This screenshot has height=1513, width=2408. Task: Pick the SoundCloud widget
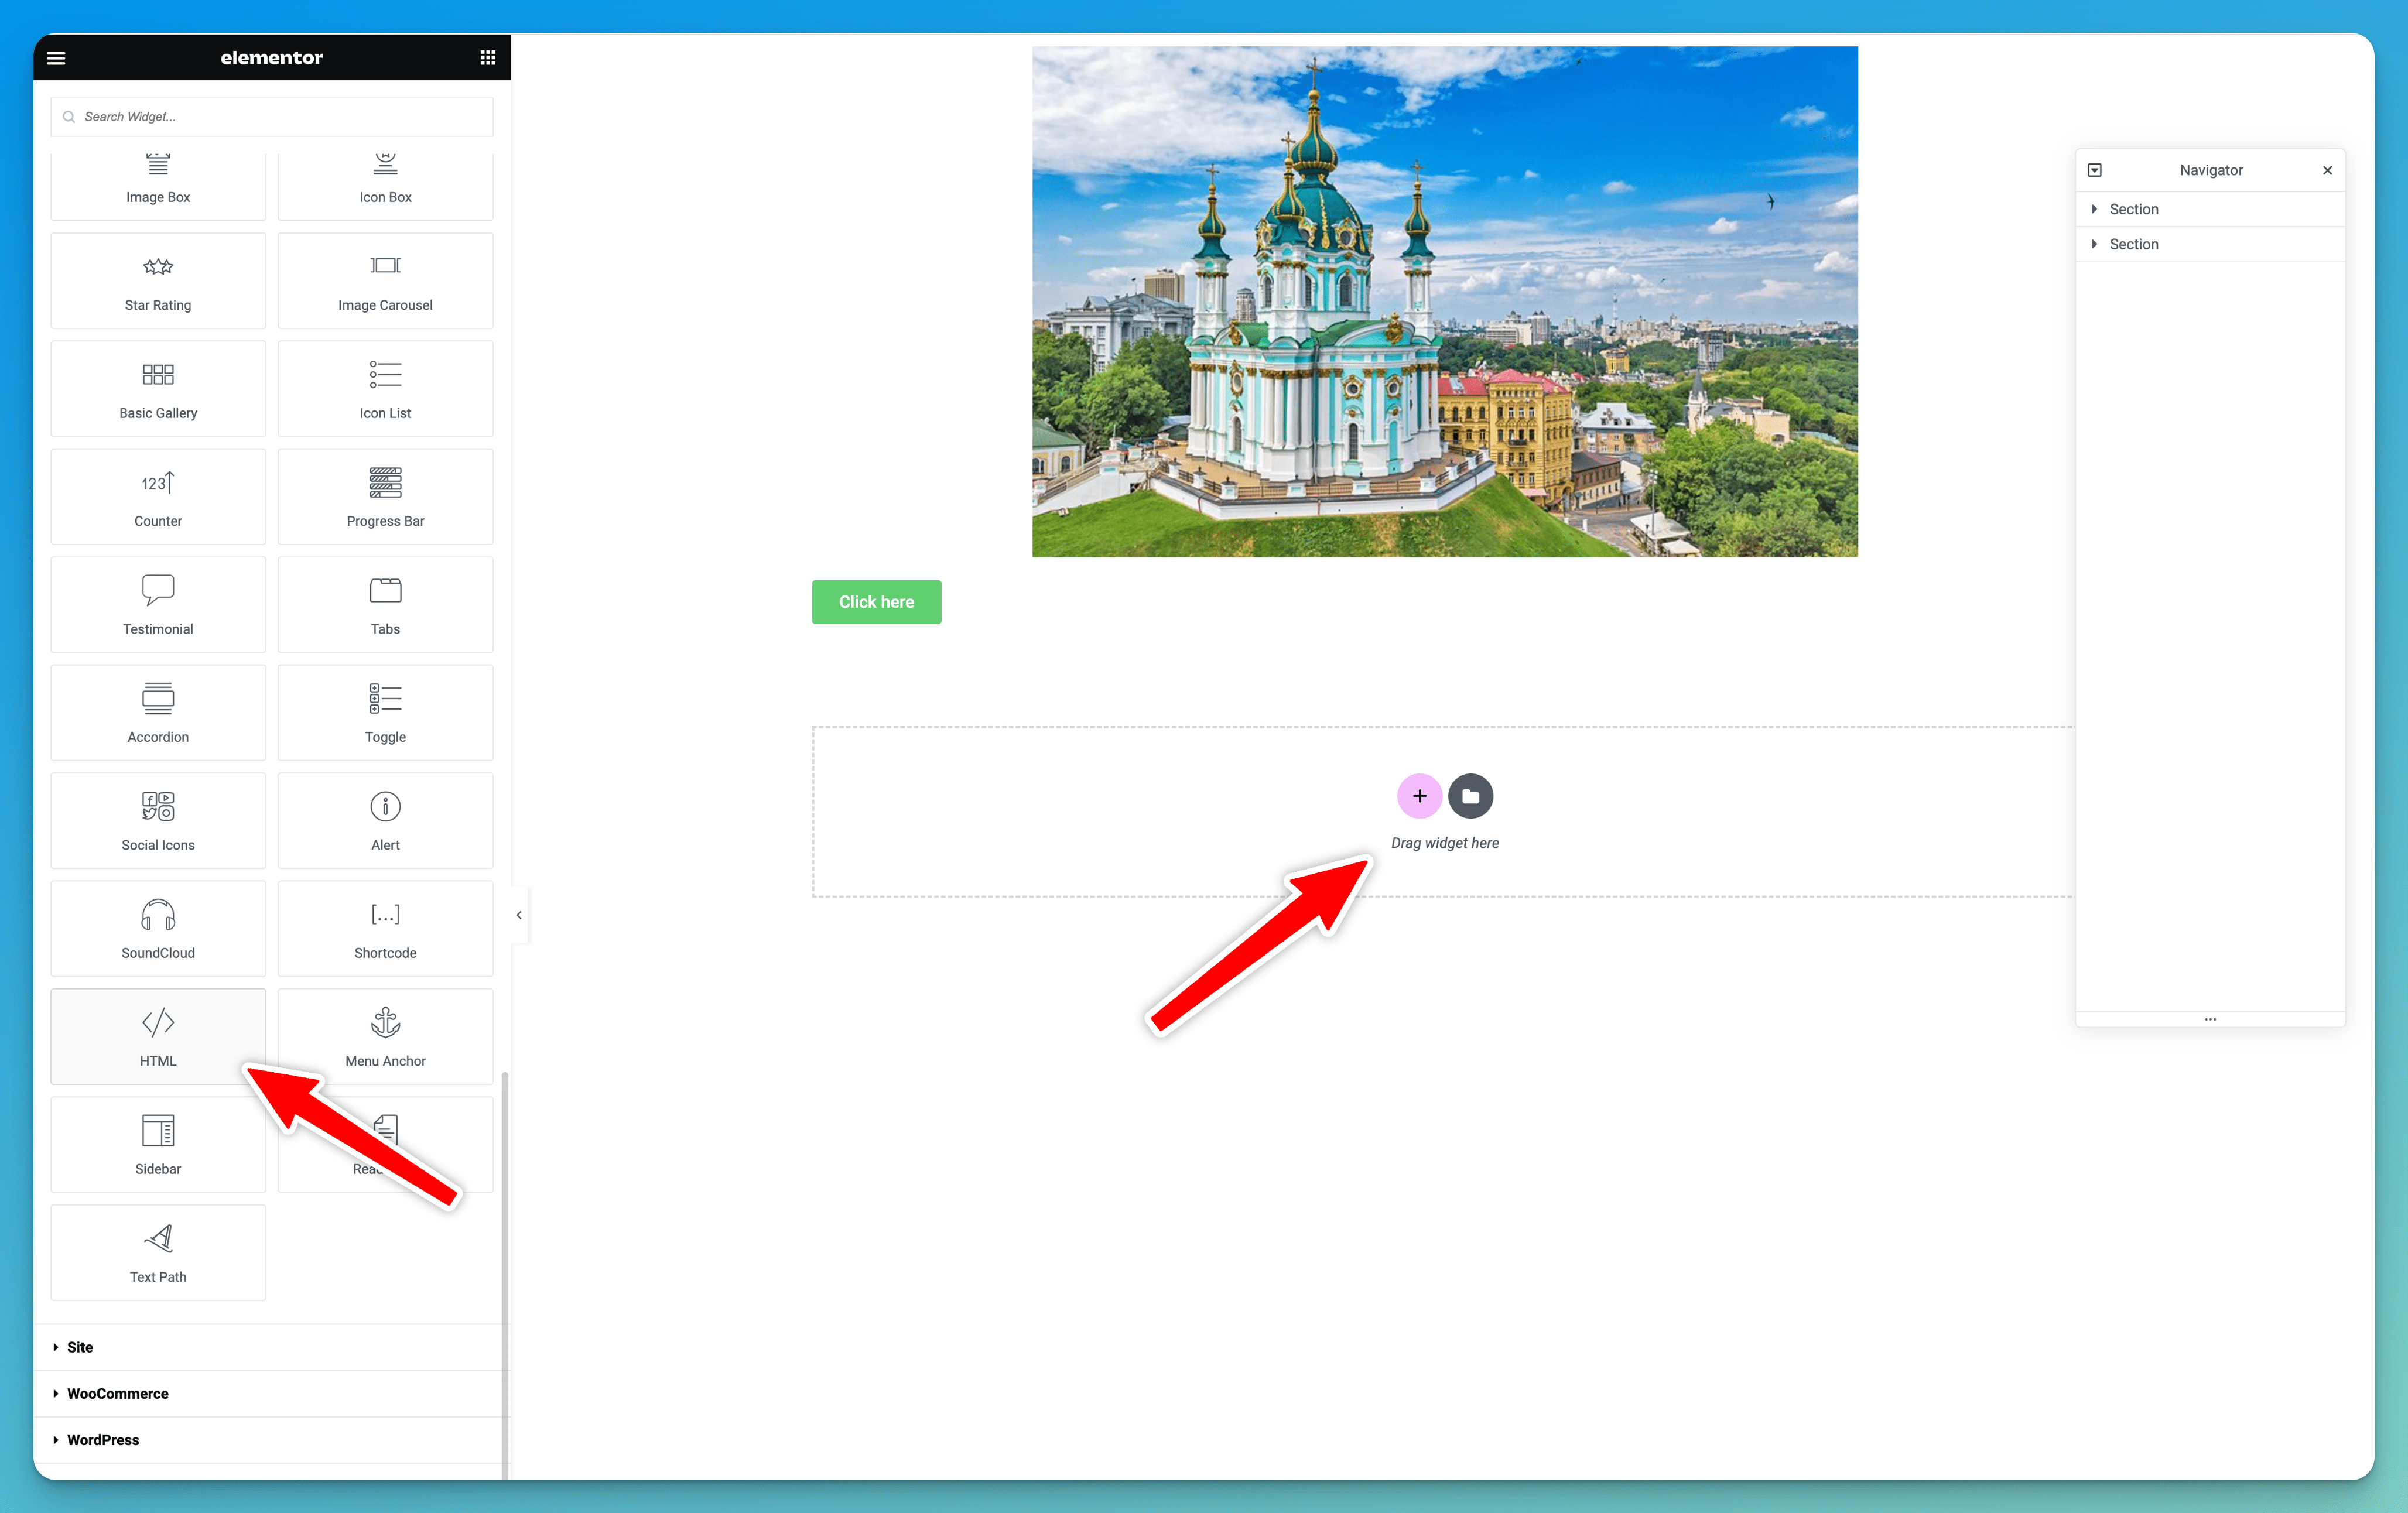[x=158, y=928]
